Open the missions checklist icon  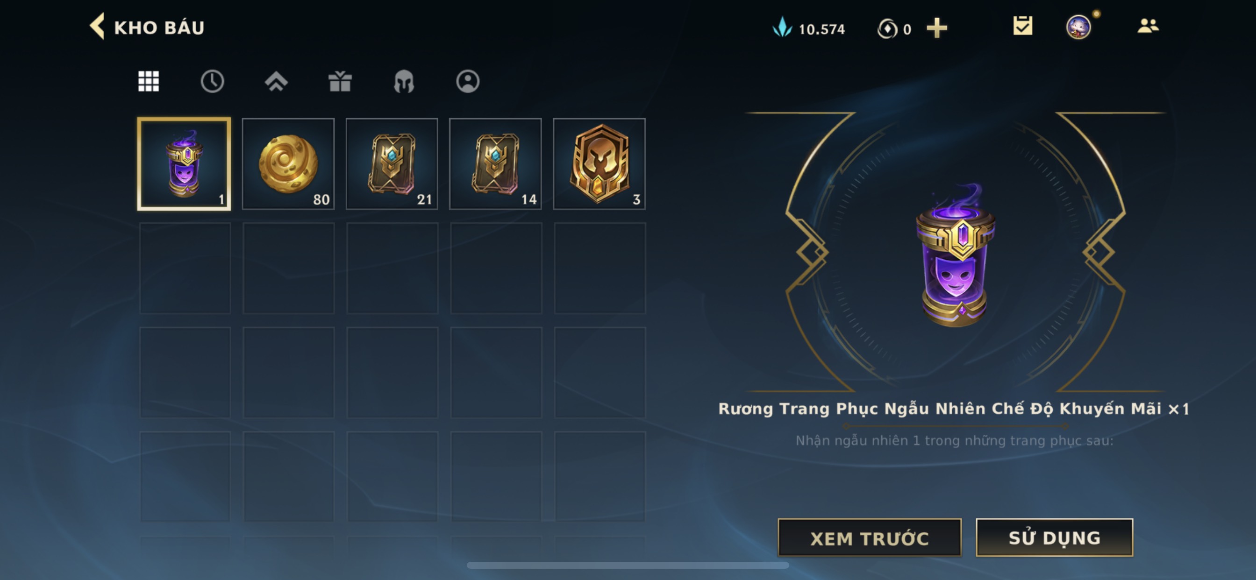coord(1022,26)
